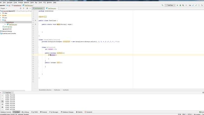Open the TODO tool window
The width and height of the screenshot is (204, 115).
(x=35, y=112)
